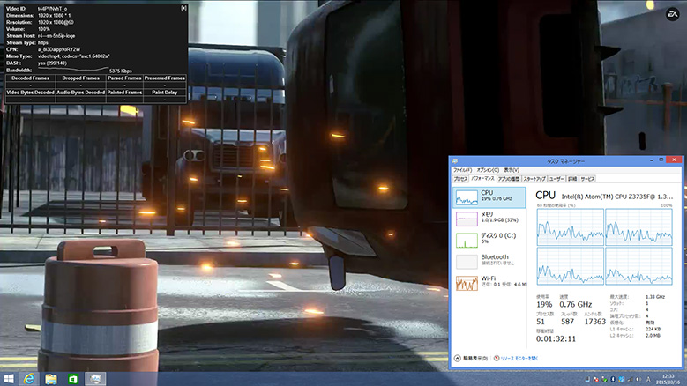Viewport: 687px width, 386px height.
Task: Click the 簡易表示(D) fewer details button
Action: [x=472, y=358]
